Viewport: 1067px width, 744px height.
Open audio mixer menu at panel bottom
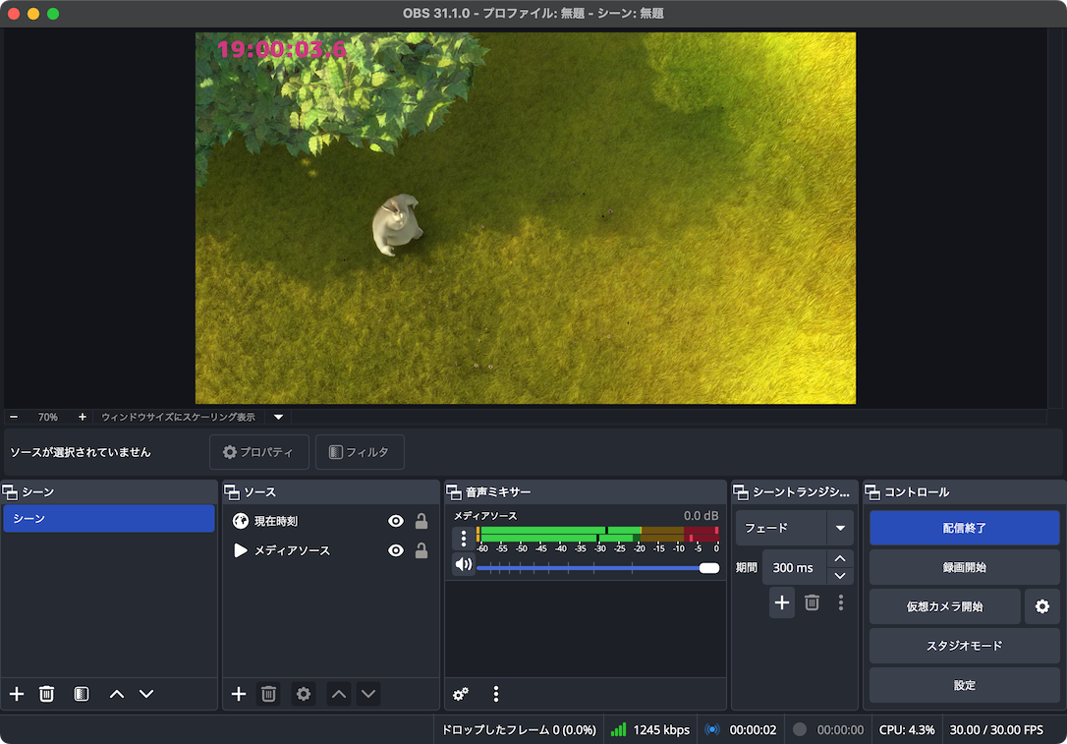(x=495, y=694)
